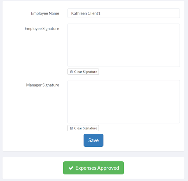Image resolution: width=188 pixels, height=181 pixels.
Task: Click the Employee Signature label
Action: tap(42, 29)
